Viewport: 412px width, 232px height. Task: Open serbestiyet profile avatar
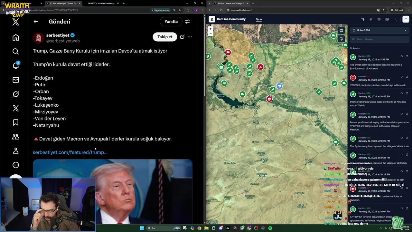(38, 38)
